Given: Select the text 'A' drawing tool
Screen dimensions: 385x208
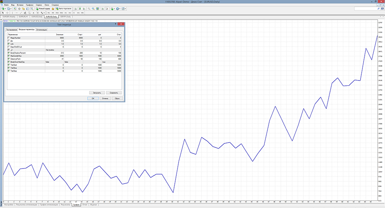Looking at the screenshot, I should tap(33, 13).
